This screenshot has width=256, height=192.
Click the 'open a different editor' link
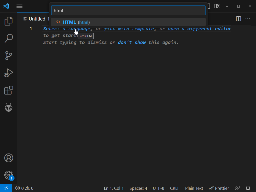[x=199, y=29]
